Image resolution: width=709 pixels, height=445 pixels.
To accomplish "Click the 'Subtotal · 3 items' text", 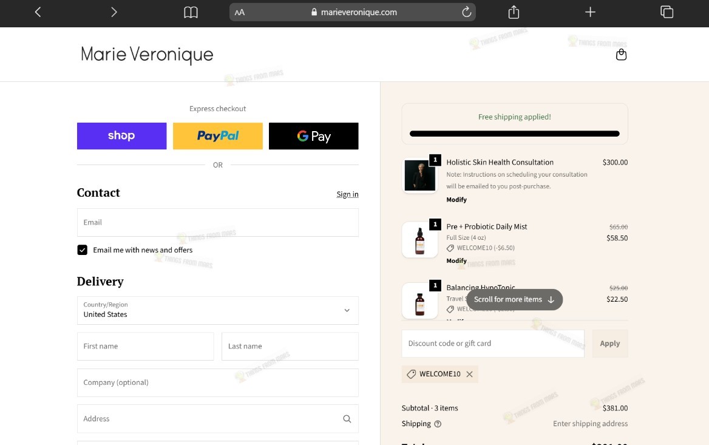I will pos(430,408).
